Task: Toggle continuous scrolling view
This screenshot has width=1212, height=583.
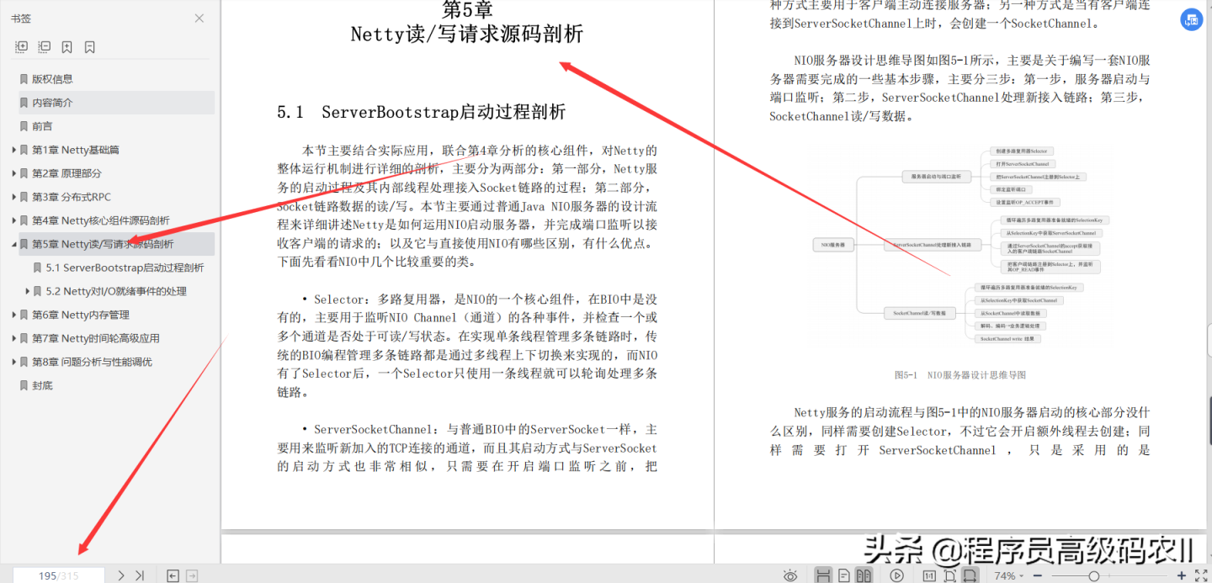Action: [x=824, y=575]
